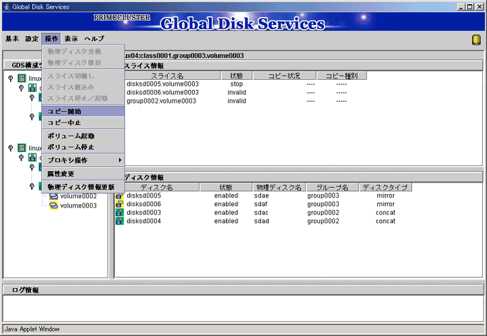Click the disk icon beside disksd0004
Screen dimensions: 487x336
tap(120, 221)
